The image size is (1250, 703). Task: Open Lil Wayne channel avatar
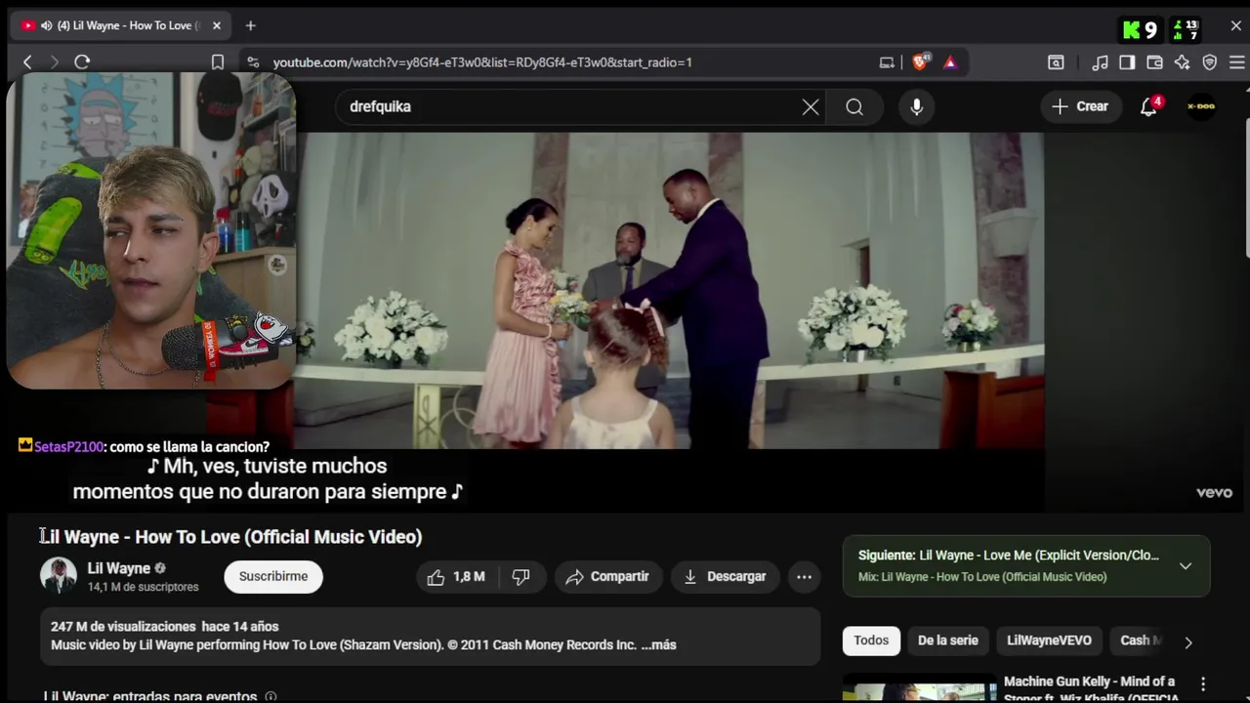58,576
